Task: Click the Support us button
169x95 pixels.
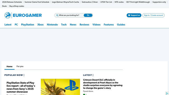Action: (x=134, y=15)
